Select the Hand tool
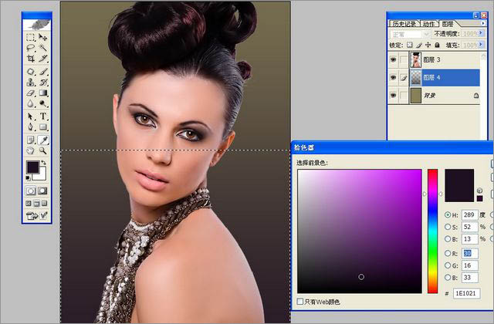Screen dimensions: 494x324 pos(31,151)
